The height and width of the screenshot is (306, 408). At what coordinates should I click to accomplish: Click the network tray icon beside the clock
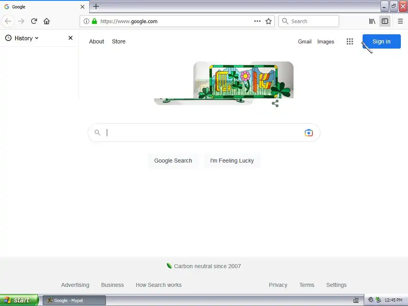tap(379, 300)
